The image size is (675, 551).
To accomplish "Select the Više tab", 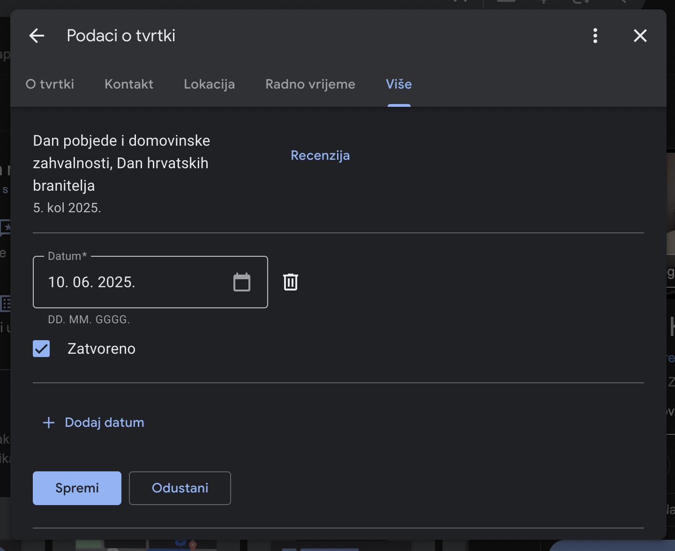I will point(399,84).
